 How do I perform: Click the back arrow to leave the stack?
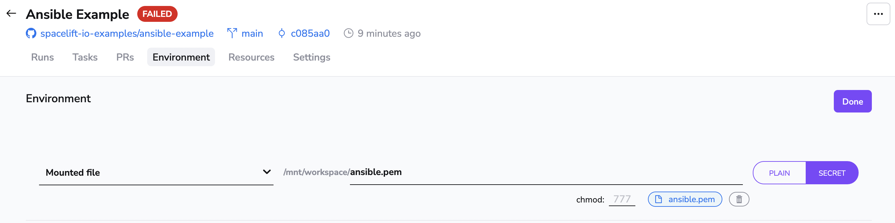coord(11,14)
